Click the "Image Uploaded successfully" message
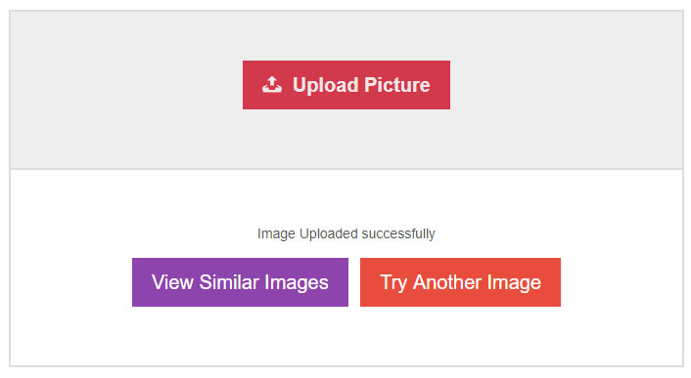This screenshot has height=378, width=691. [346, 233]
